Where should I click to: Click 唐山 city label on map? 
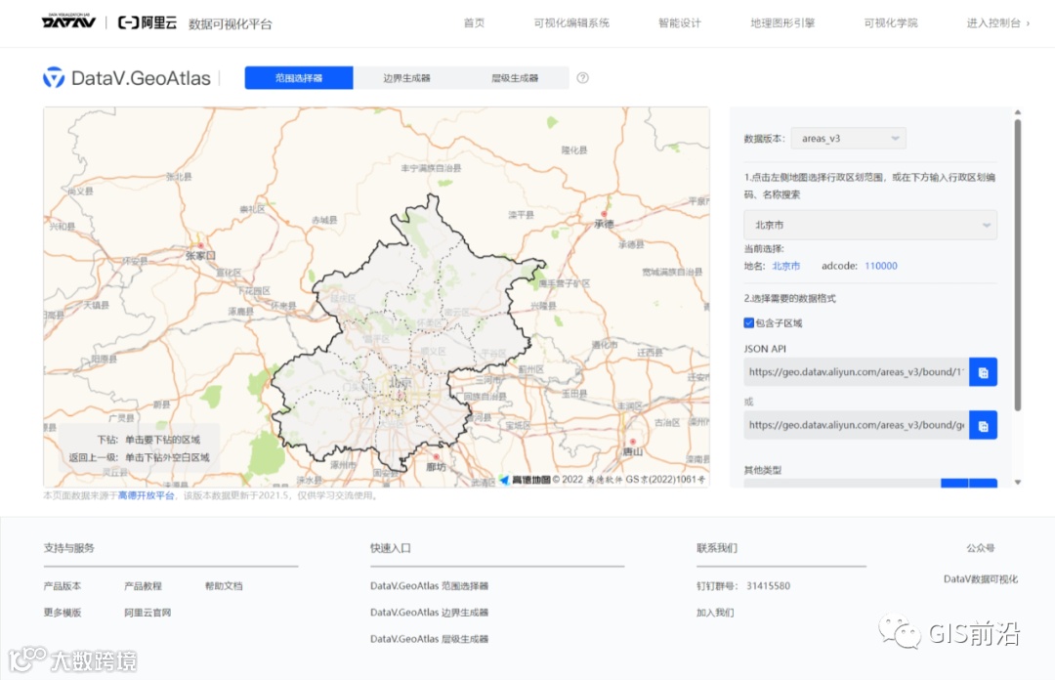click(x=632, y=451)
